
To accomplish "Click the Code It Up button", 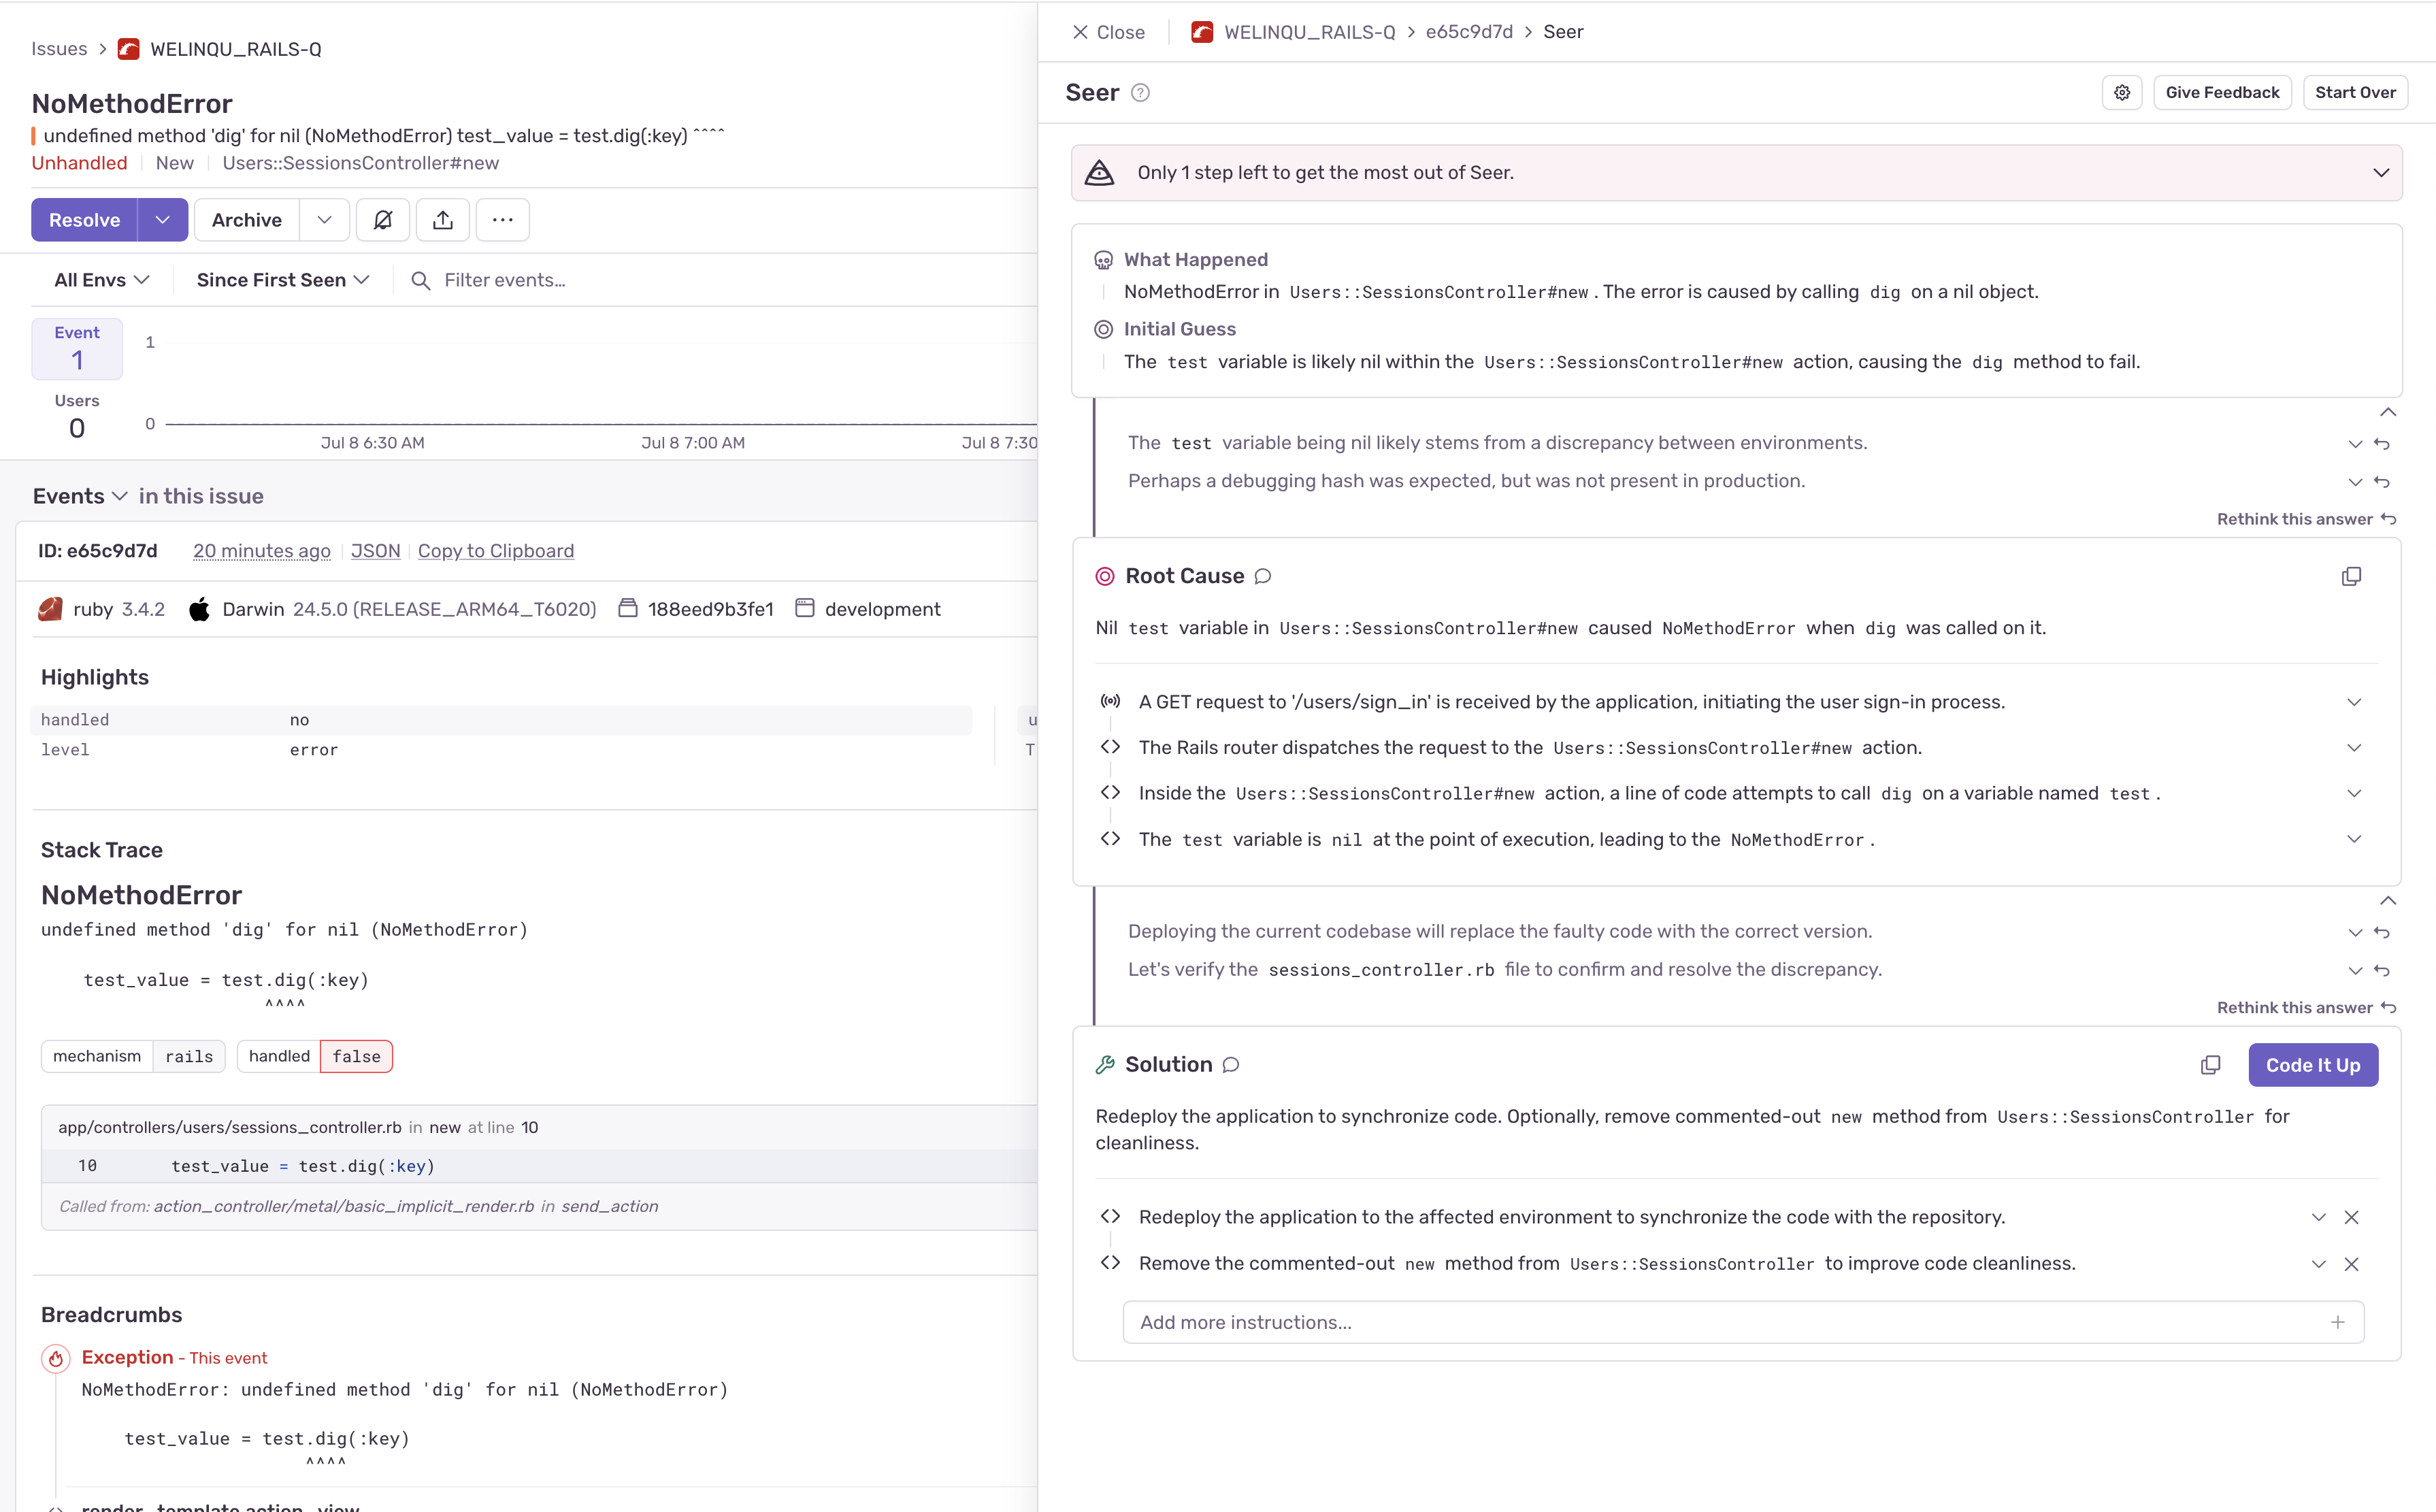I will (x=2313, y=1065).
